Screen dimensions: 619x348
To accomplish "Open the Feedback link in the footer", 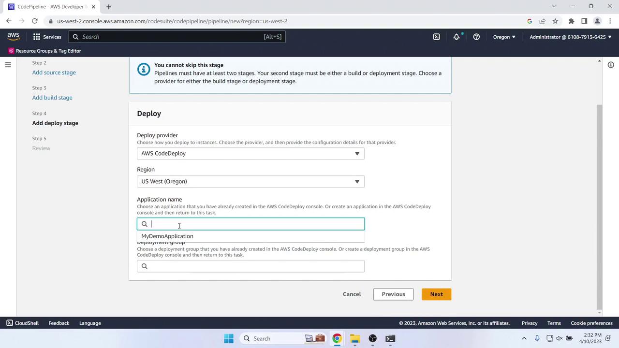I will [x=59, y=323].
